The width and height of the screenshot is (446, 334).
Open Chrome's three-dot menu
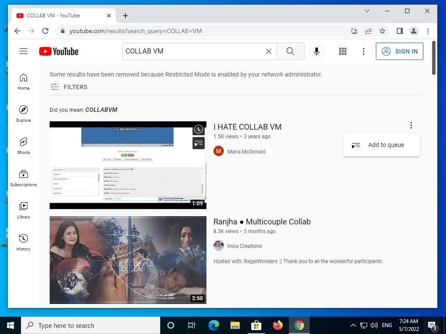428,31
